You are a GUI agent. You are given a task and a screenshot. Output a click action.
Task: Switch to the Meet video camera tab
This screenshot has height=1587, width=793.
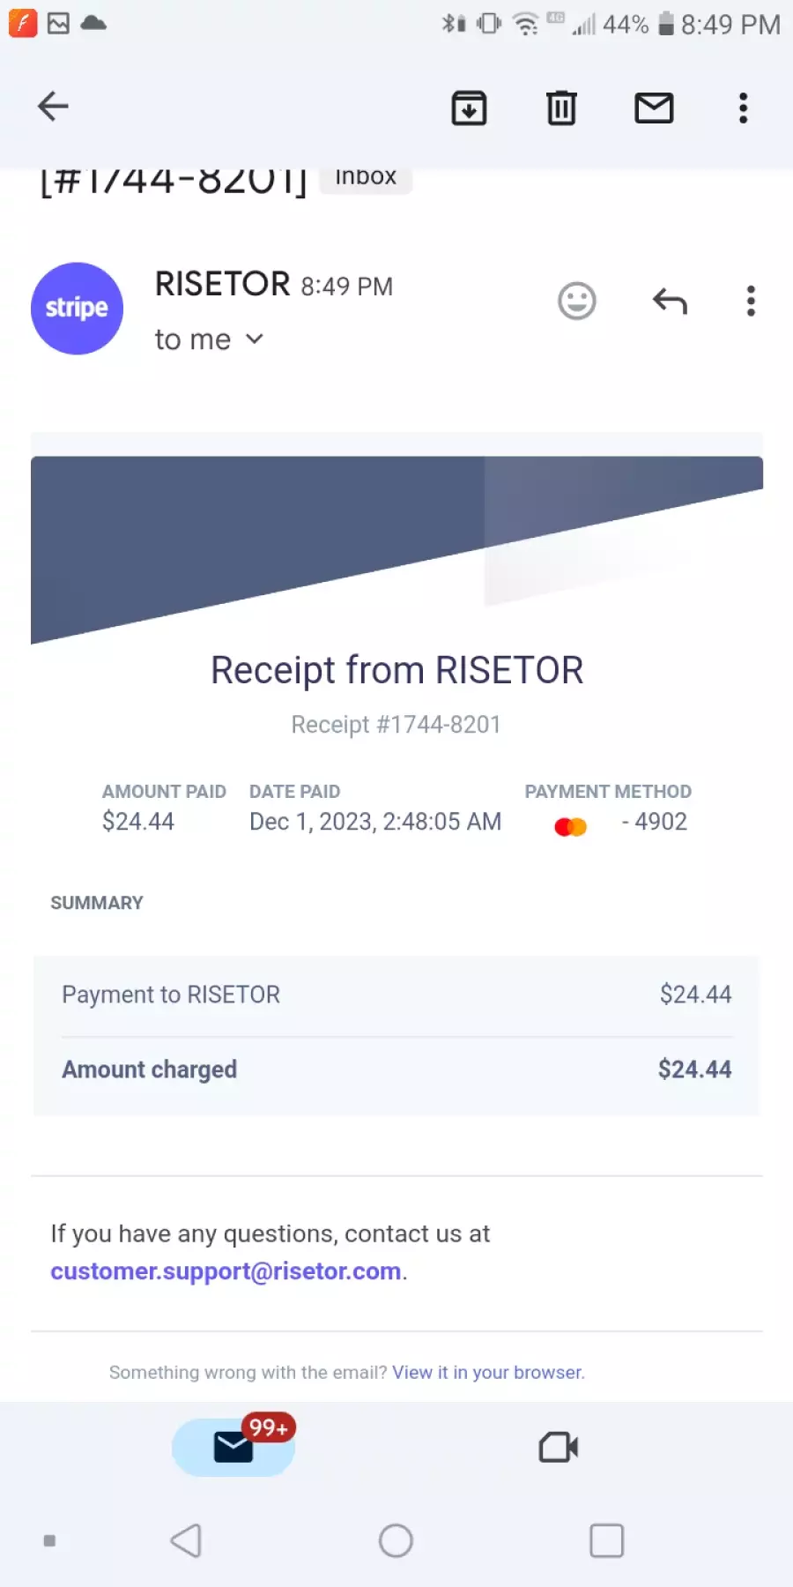pos(559,1447)
